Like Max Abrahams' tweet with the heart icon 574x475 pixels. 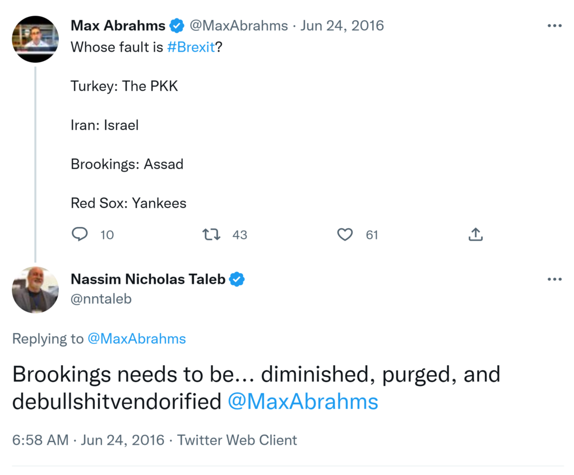click(345, 234)
